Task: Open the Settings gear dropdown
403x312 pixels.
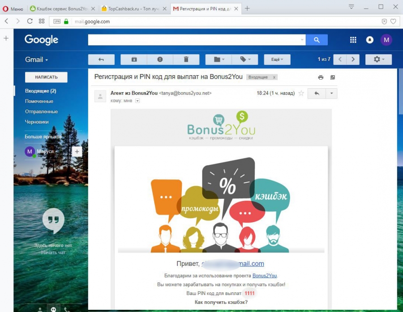Action: tap(378, 60)
